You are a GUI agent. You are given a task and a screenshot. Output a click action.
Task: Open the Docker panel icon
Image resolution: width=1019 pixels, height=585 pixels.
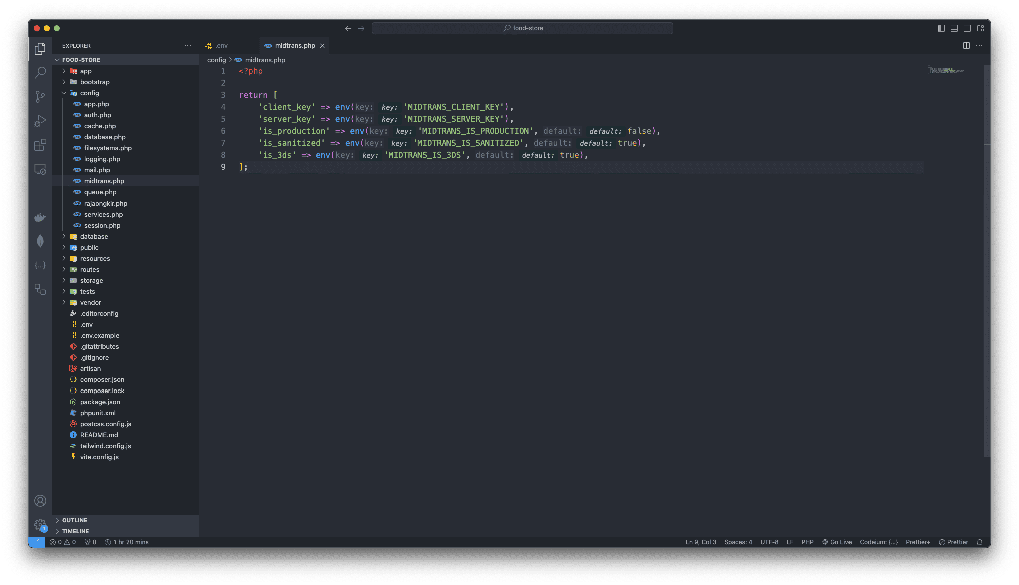[40, 217]
